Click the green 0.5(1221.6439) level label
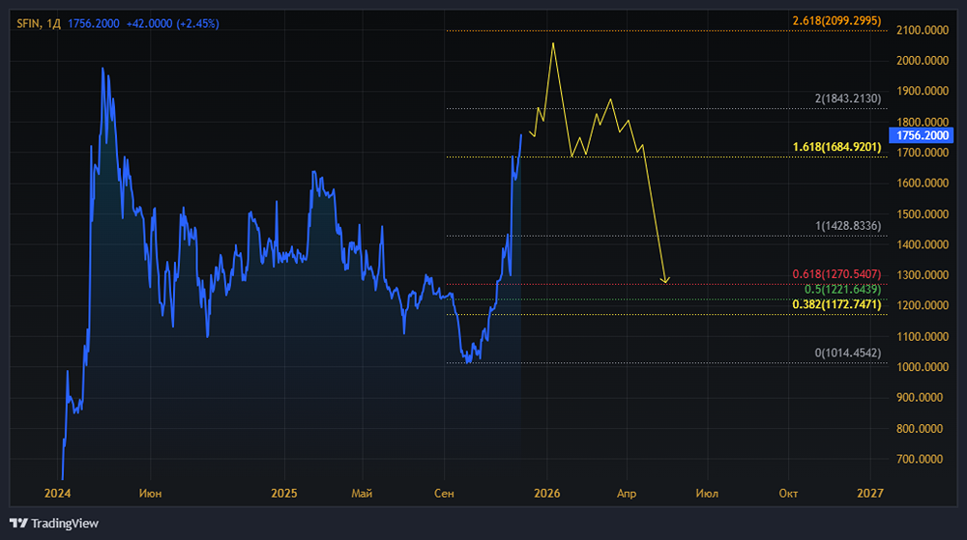The image size is (967, 540). (841, 289)
